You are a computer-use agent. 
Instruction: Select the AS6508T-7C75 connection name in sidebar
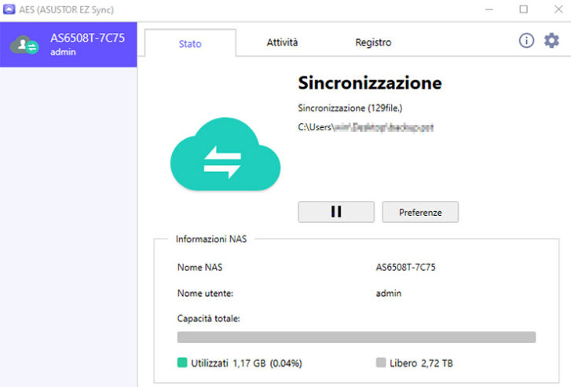pos(87,38)
